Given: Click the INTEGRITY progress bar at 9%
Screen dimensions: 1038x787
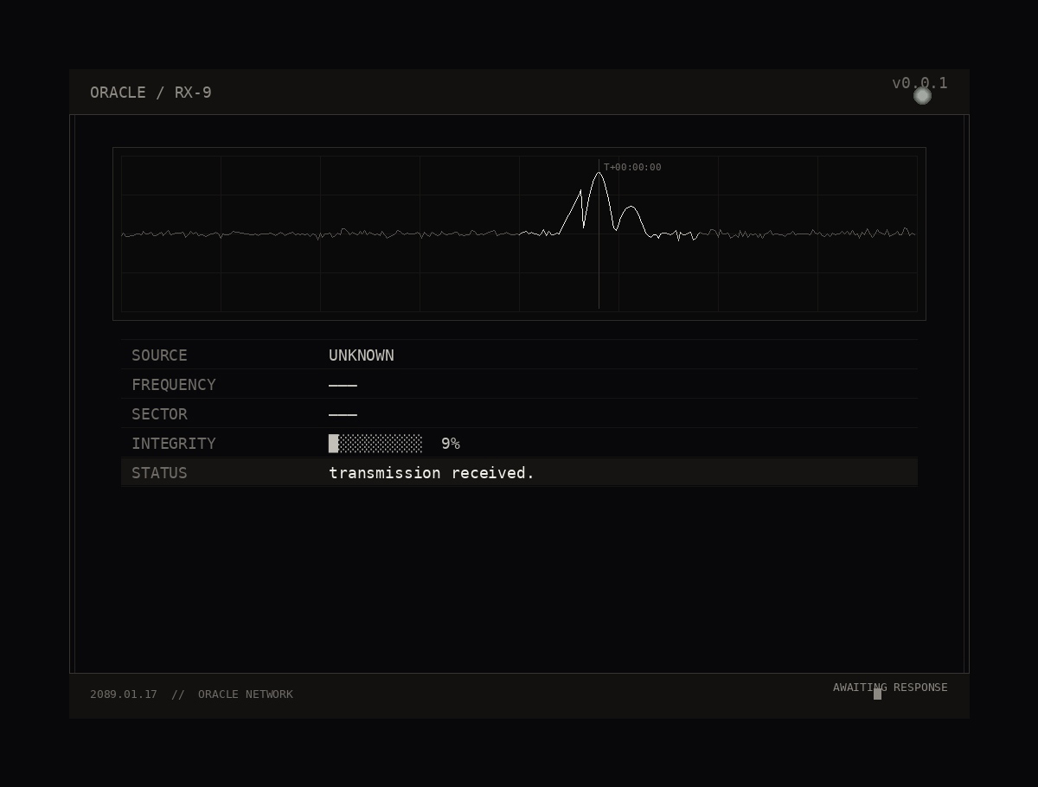Looking at the screenshot, I should [375, 443].
